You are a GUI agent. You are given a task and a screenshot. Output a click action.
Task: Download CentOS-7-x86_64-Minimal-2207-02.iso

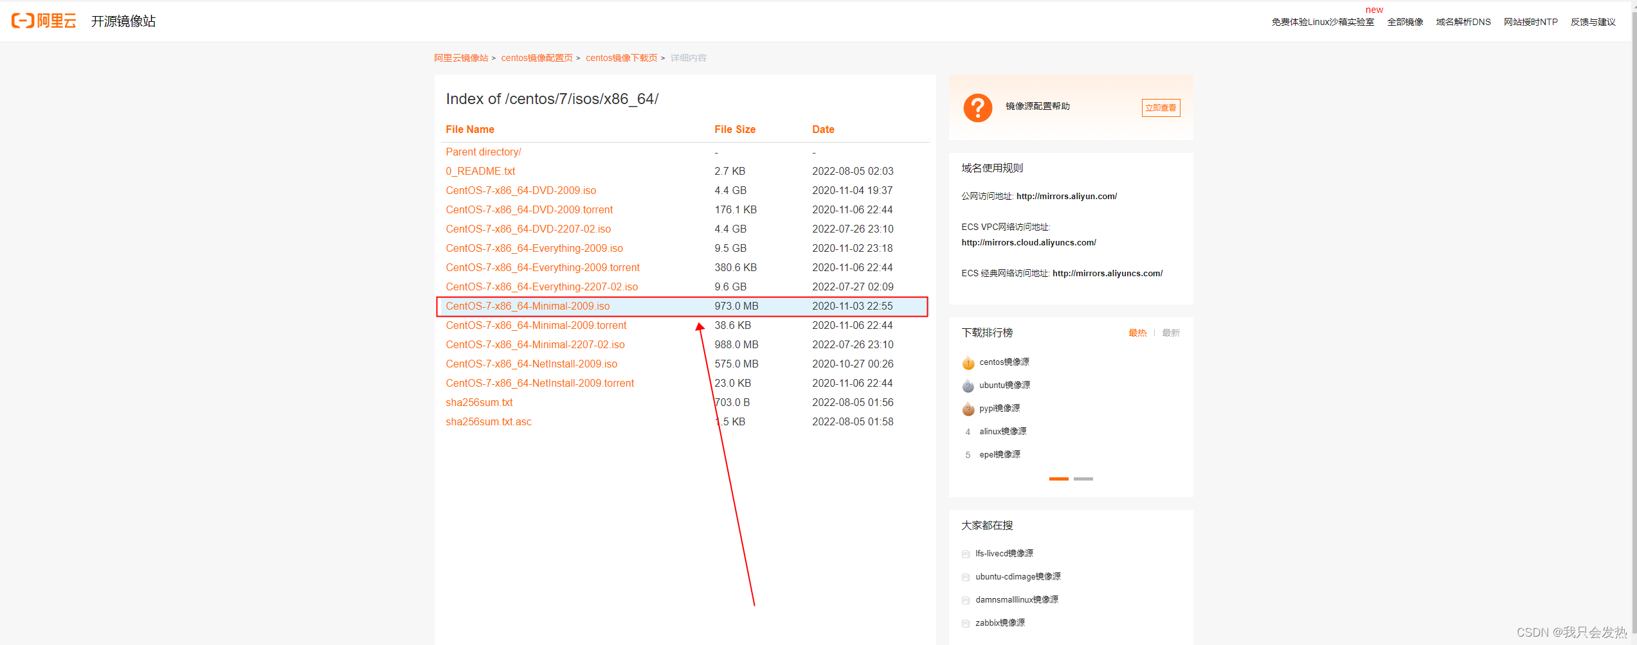536,344
